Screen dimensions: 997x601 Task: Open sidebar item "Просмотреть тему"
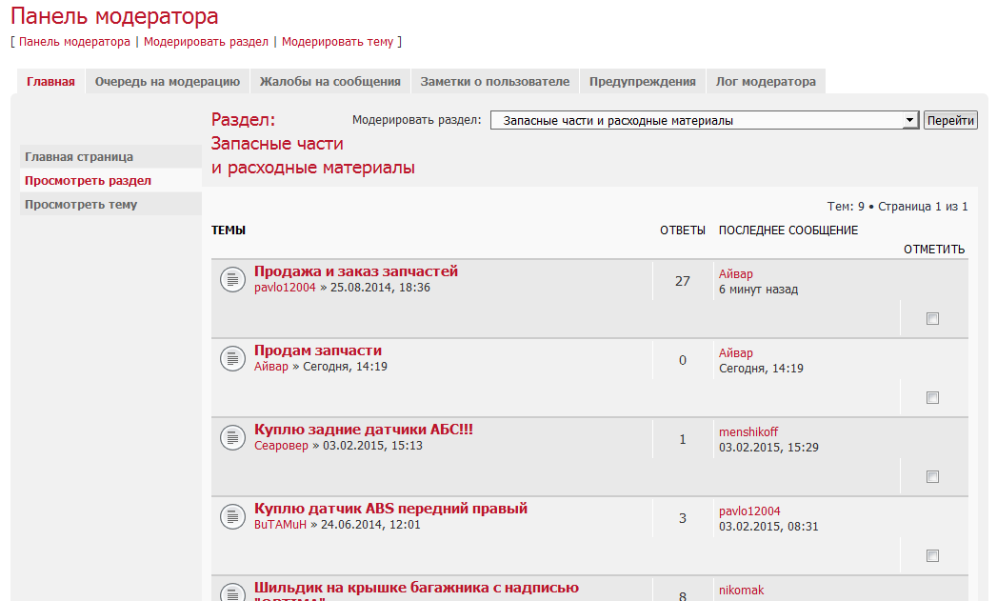pos(81,205)
